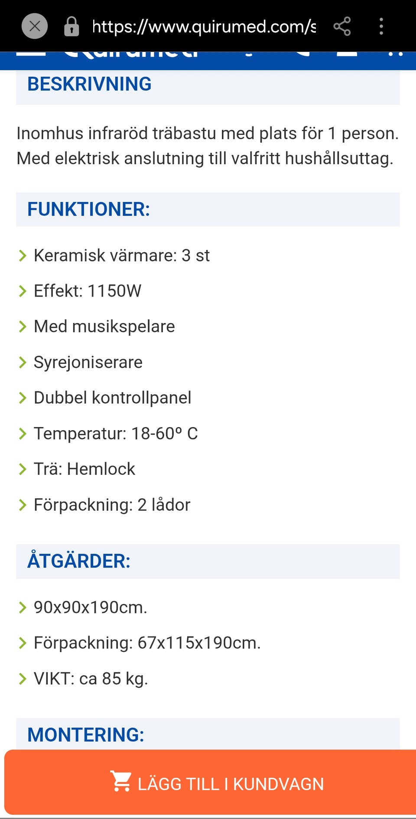The width and height of the screenshot is (416, 819).
Task: Click green chevron beside Keramisk värmare
Action: pos(23,256)
